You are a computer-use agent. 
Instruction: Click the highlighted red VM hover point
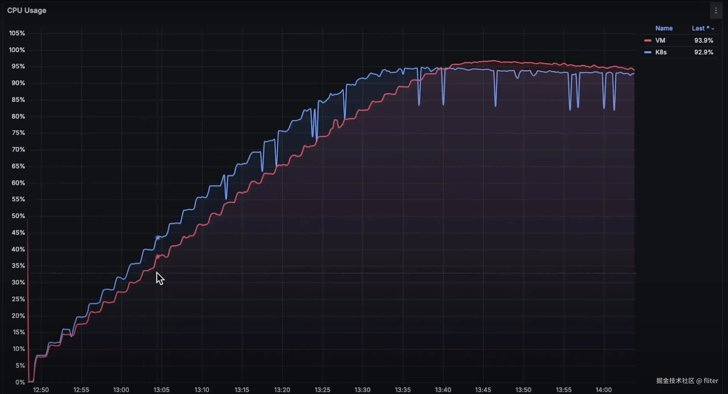click(x=158, y=256)
